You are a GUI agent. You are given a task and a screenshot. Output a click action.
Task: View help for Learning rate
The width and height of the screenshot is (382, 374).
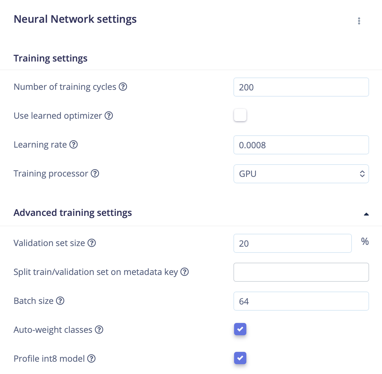(x=73, y=145)
